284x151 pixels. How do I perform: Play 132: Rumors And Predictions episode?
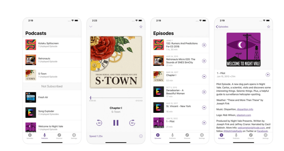coord(204,45)
